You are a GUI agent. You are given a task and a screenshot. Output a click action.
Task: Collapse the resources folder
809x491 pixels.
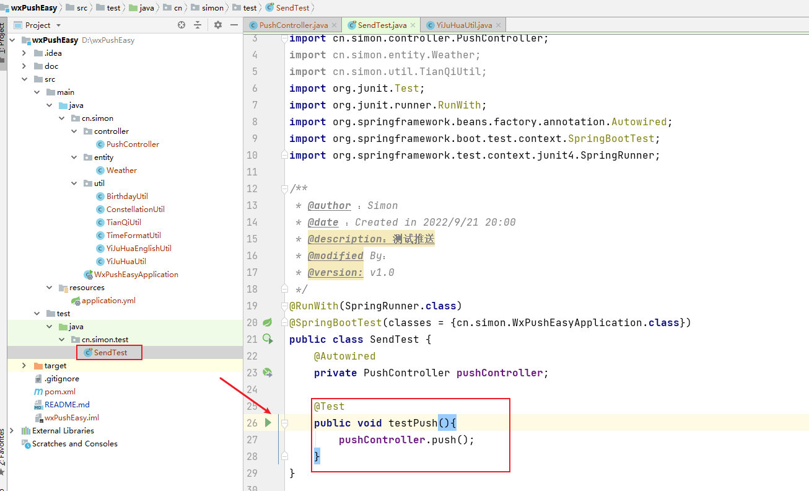pos(49,287)
